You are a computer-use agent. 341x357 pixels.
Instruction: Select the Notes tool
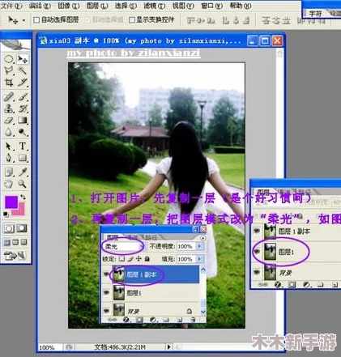9,172
